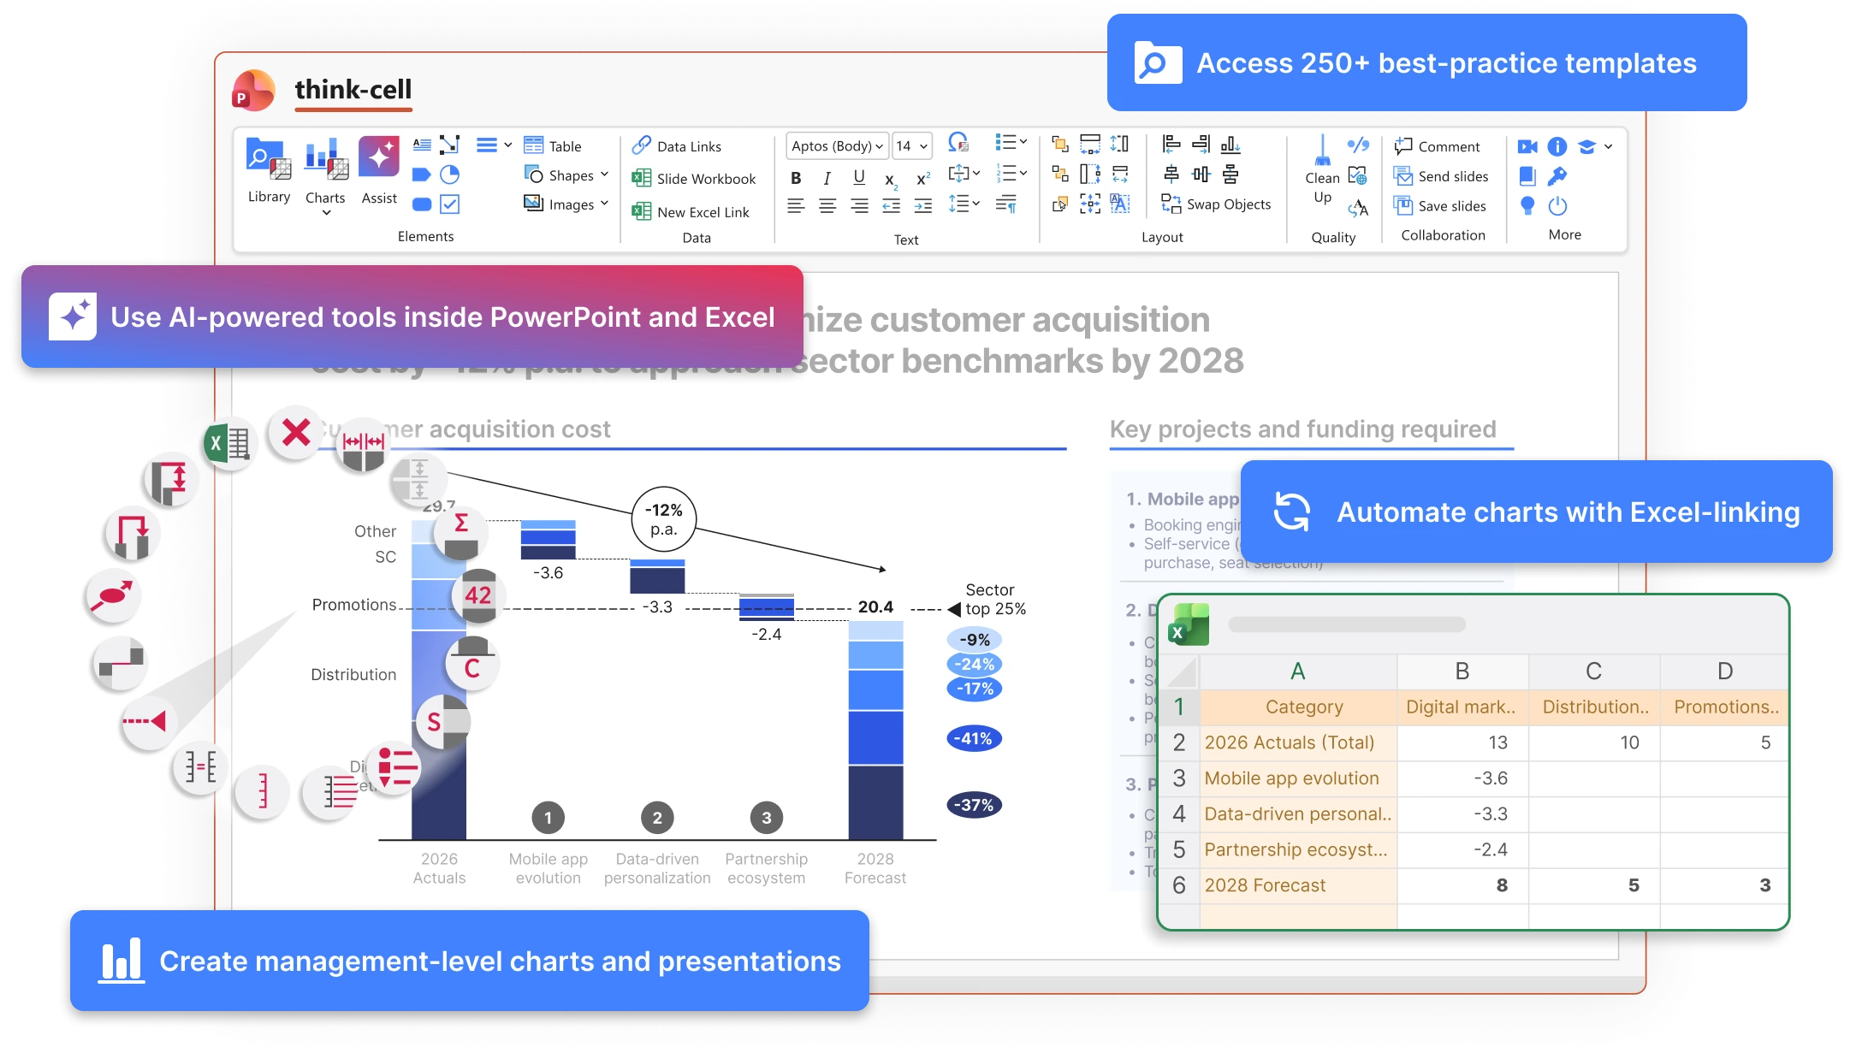The width and height of the screenshot is (1862, 1047).
Task: Open the Images dropdown
Action: 566,204
